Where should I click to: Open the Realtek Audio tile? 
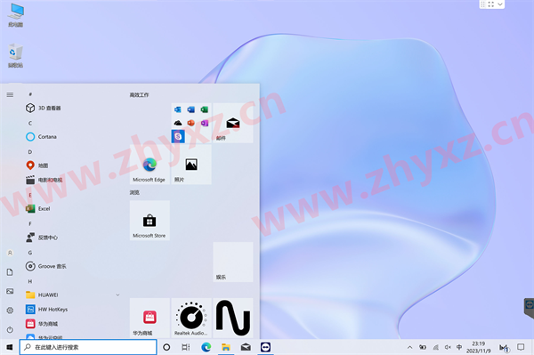pos(191,318)
